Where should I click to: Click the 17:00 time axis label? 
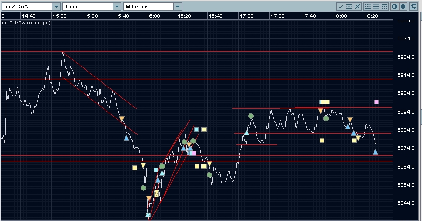pos(247,16)
